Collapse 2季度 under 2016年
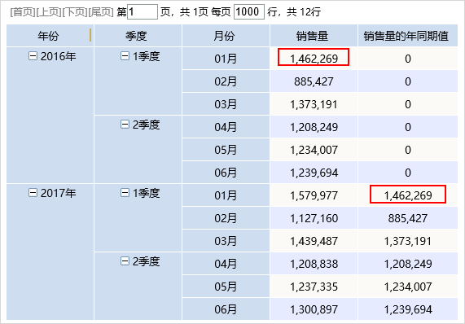Image resolution: width=465 pixels, height=324 pixels. 125,125
